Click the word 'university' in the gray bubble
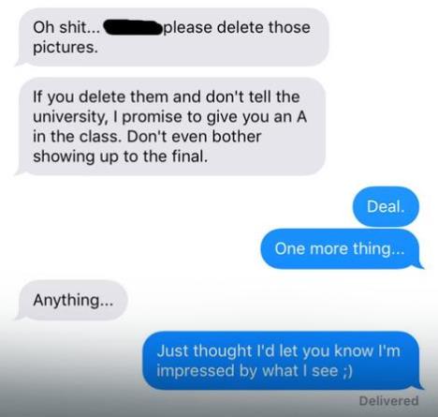This screenshot has width=438, height=417. point(68,117)
